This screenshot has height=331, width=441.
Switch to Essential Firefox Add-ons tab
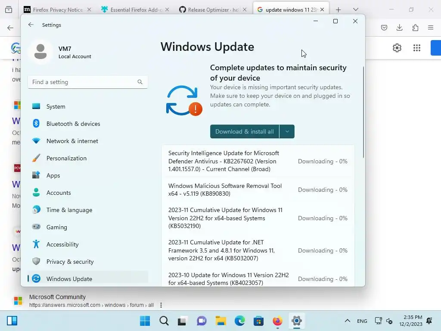click(136, 10)
